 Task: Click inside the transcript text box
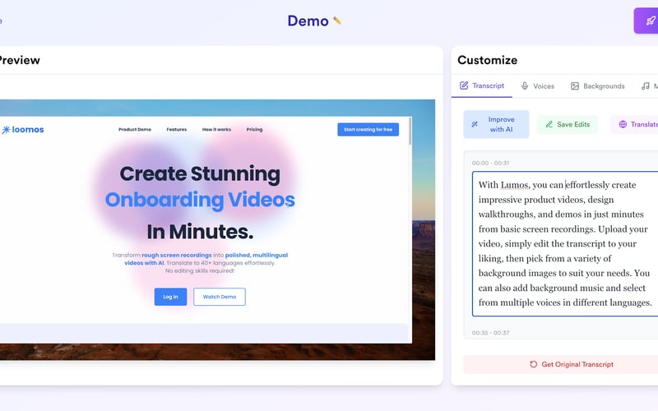[565, 243]
